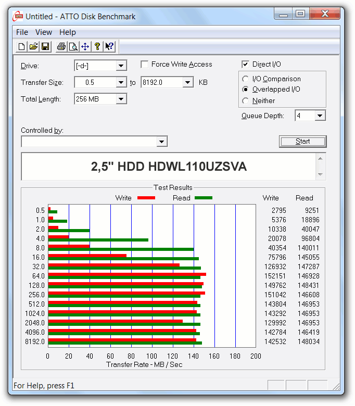
Task: Click the 64.0 row label in chart
Action: click(39, 276)
